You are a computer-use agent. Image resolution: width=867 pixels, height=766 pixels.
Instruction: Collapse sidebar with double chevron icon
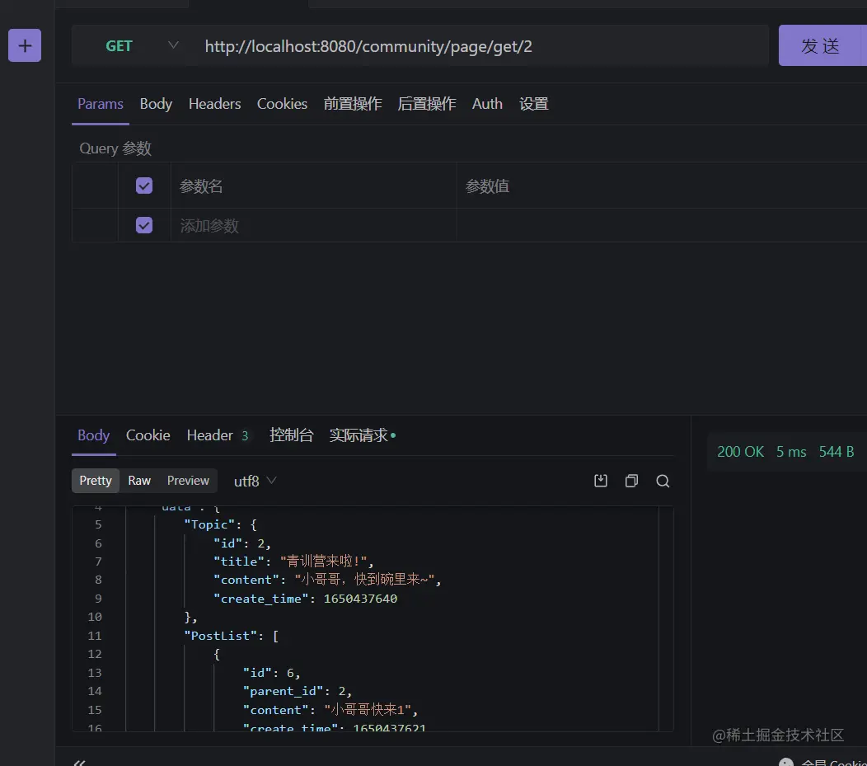pyautogui.click(x=79, y=762)
